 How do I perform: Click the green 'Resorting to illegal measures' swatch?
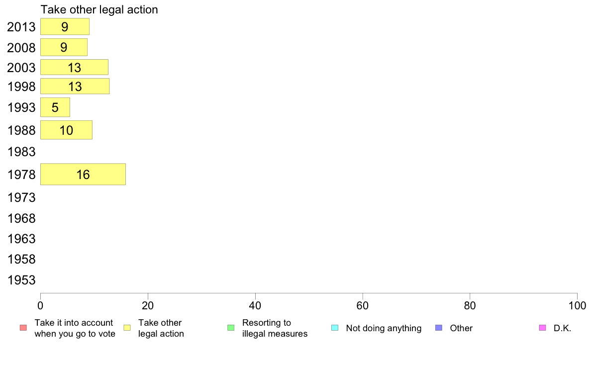pyautogui.click(x=231, y=328)
